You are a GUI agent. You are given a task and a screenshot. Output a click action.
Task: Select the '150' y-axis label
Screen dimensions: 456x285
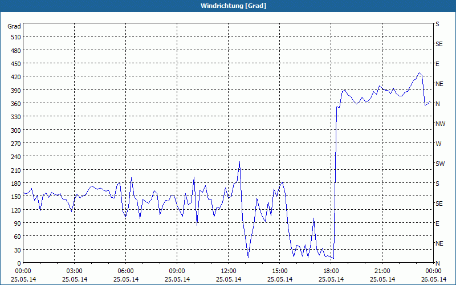pos(16,197)
